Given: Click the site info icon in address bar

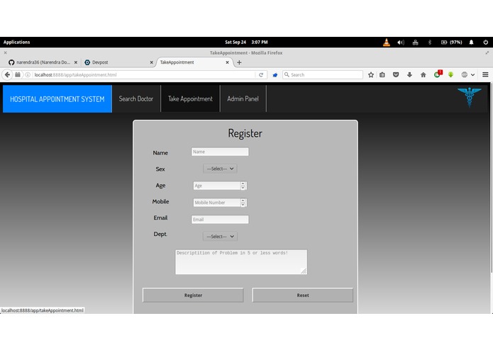Looking at the screenshot, I should pos(28,74).
